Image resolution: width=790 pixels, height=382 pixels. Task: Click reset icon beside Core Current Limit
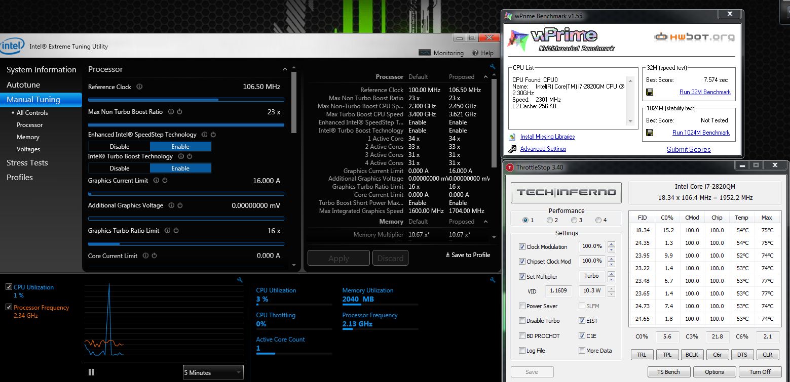pyautogui.click(x=154, y=256)
